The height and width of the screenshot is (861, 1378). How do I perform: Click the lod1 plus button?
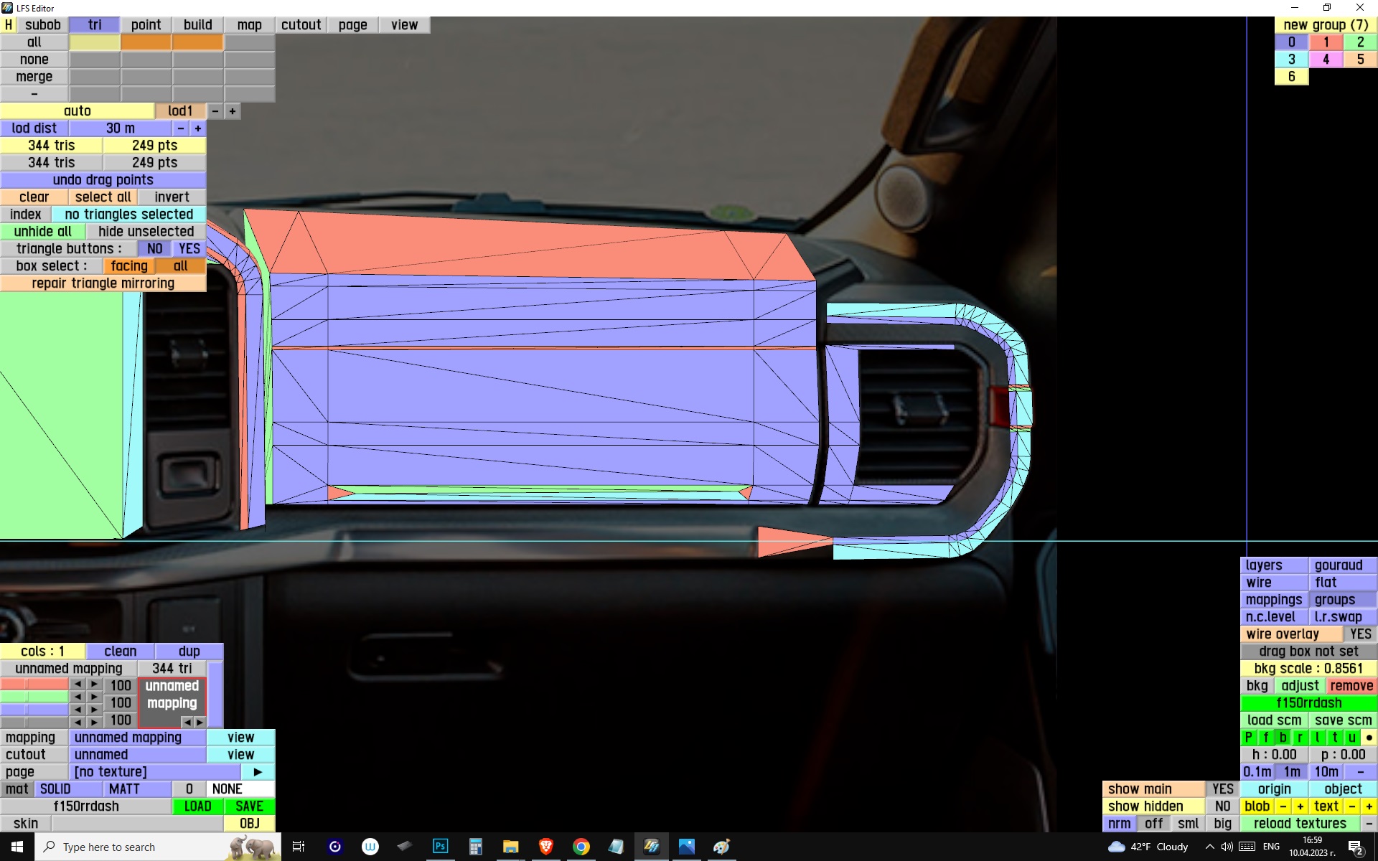(232, 111)
